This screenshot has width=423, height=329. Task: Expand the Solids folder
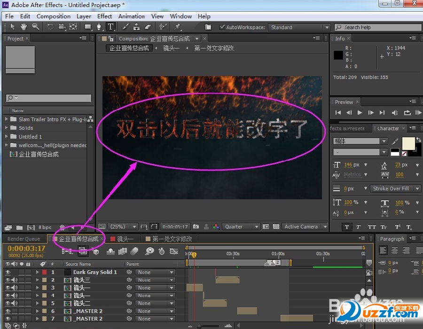pyautogui.click(x=7, y=127)
